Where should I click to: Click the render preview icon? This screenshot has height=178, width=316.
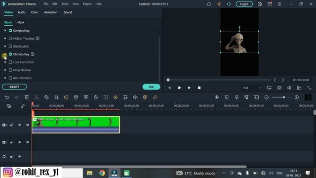(217, 97)
